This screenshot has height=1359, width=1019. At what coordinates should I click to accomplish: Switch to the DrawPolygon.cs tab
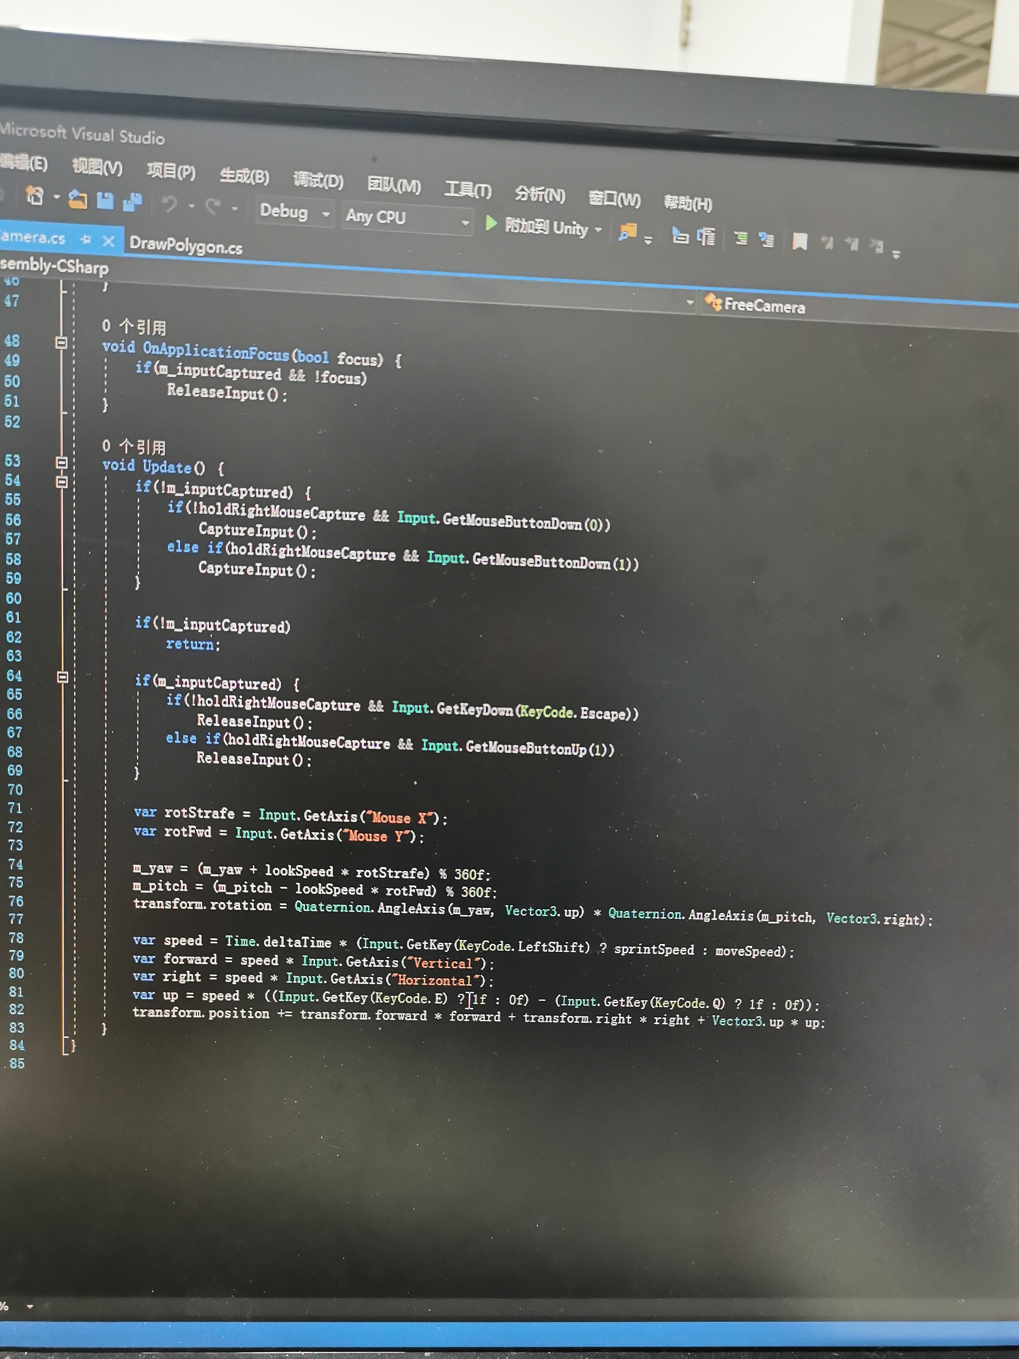point(185,246)
